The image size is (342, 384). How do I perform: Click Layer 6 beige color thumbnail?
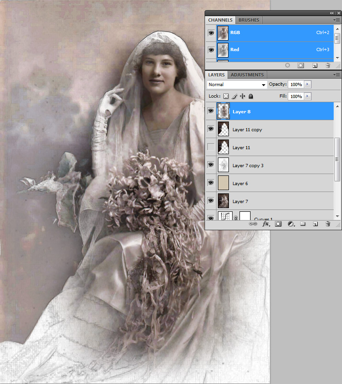point(223,183)
